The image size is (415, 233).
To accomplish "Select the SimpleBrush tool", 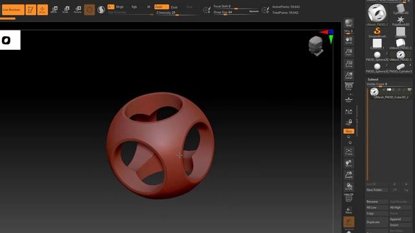I will pos(377,32).
